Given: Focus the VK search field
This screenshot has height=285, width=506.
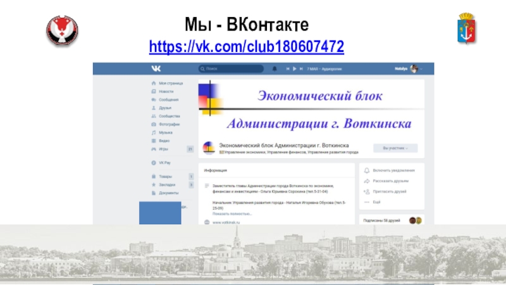Looking at the screenshot, I should tap(231, 68).
